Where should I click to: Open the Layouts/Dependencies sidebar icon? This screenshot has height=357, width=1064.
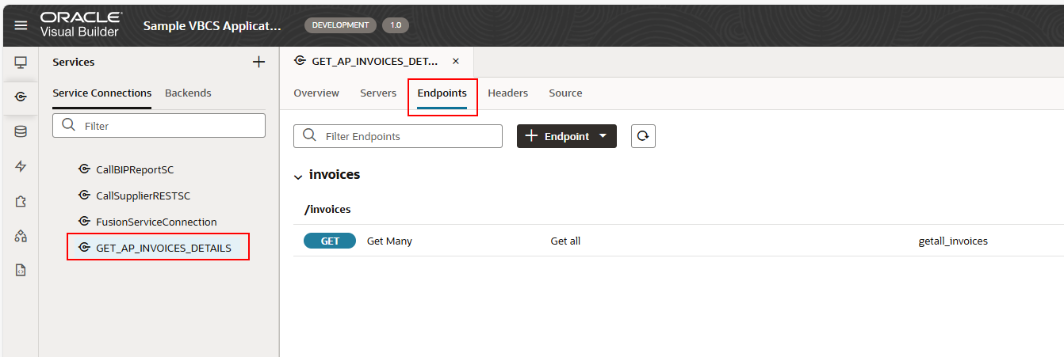point(21,236)
